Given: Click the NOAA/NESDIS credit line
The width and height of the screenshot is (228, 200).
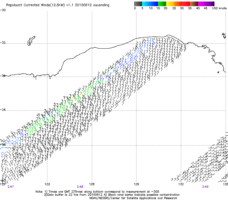Looking at the screenshot, I should (133, 198).
